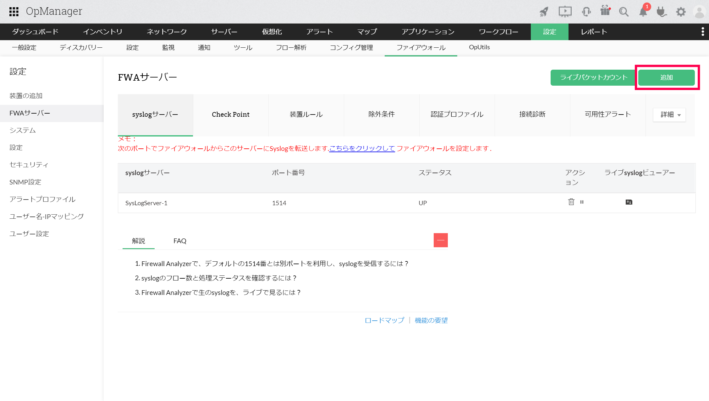Switch to the Check Point tab
709x401 pixels.
230,114
